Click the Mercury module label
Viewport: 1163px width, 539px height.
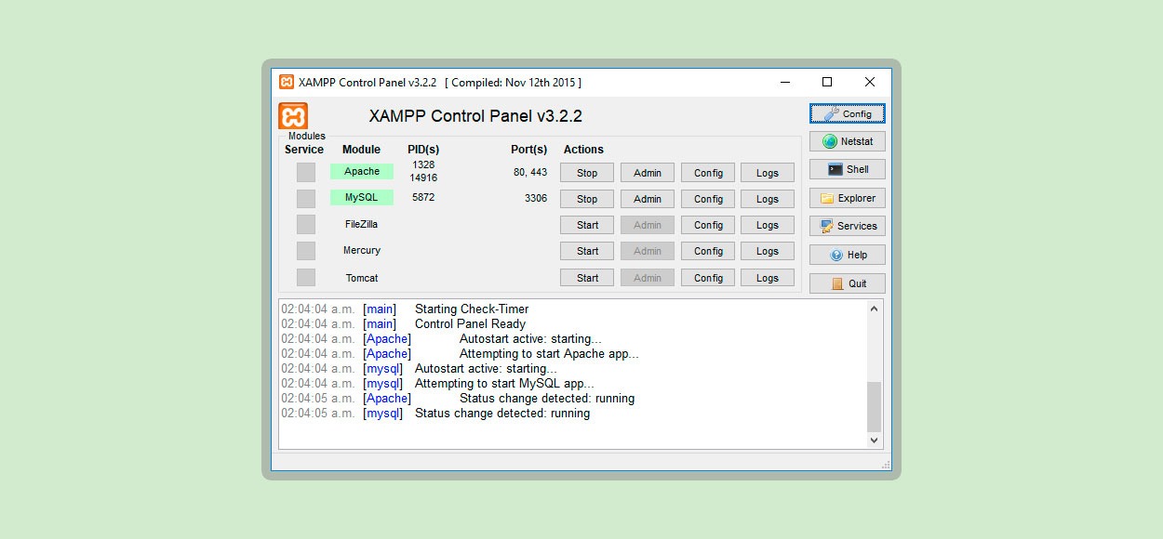361,250
